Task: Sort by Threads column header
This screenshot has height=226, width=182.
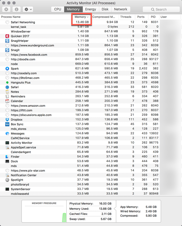Action: click(x=127, y=17)
